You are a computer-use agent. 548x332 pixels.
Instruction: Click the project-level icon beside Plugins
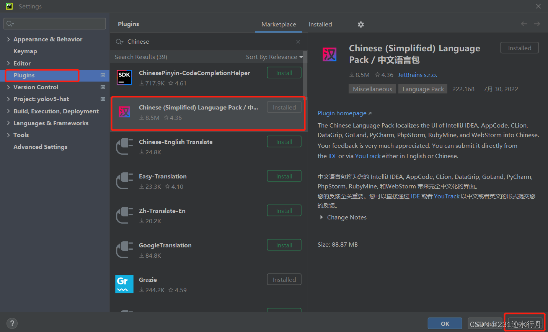103,75
